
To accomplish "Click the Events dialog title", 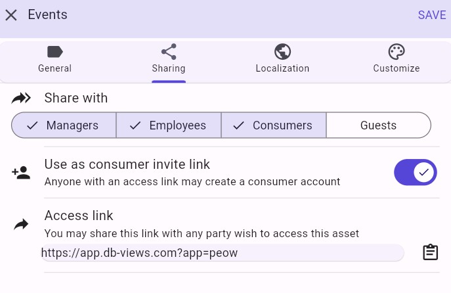I will [x=47, y=14].
